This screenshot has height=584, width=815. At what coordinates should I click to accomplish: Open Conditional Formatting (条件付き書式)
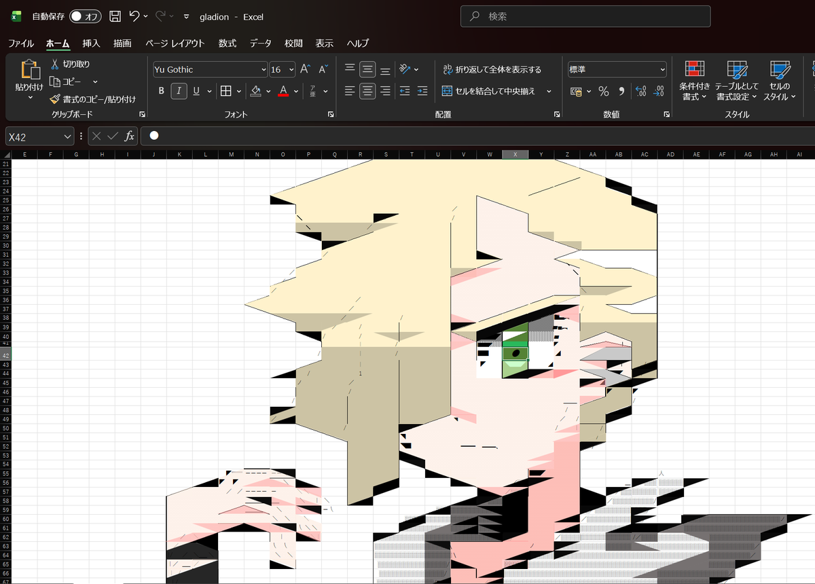pyautogui.click(x=694, y=81)
